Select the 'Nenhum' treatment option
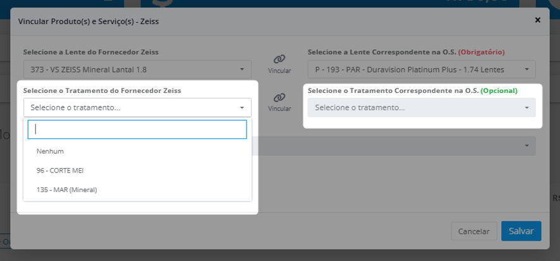 pos(138,152)
